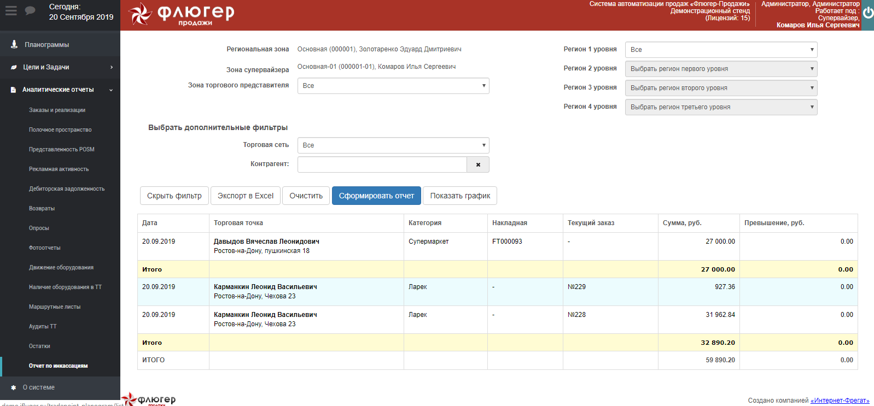Viewport: 874px width, 406px height.
Task: Open the Заказы и реализации report
Action: [x=57, y=110]
